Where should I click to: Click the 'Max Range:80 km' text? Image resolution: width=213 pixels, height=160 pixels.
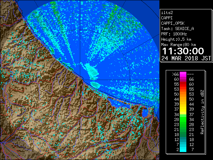coord(178,45)
